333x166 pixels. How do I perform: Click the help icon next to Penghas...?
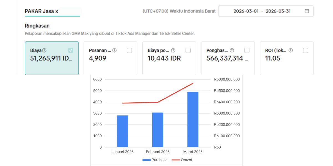[232, 50]
